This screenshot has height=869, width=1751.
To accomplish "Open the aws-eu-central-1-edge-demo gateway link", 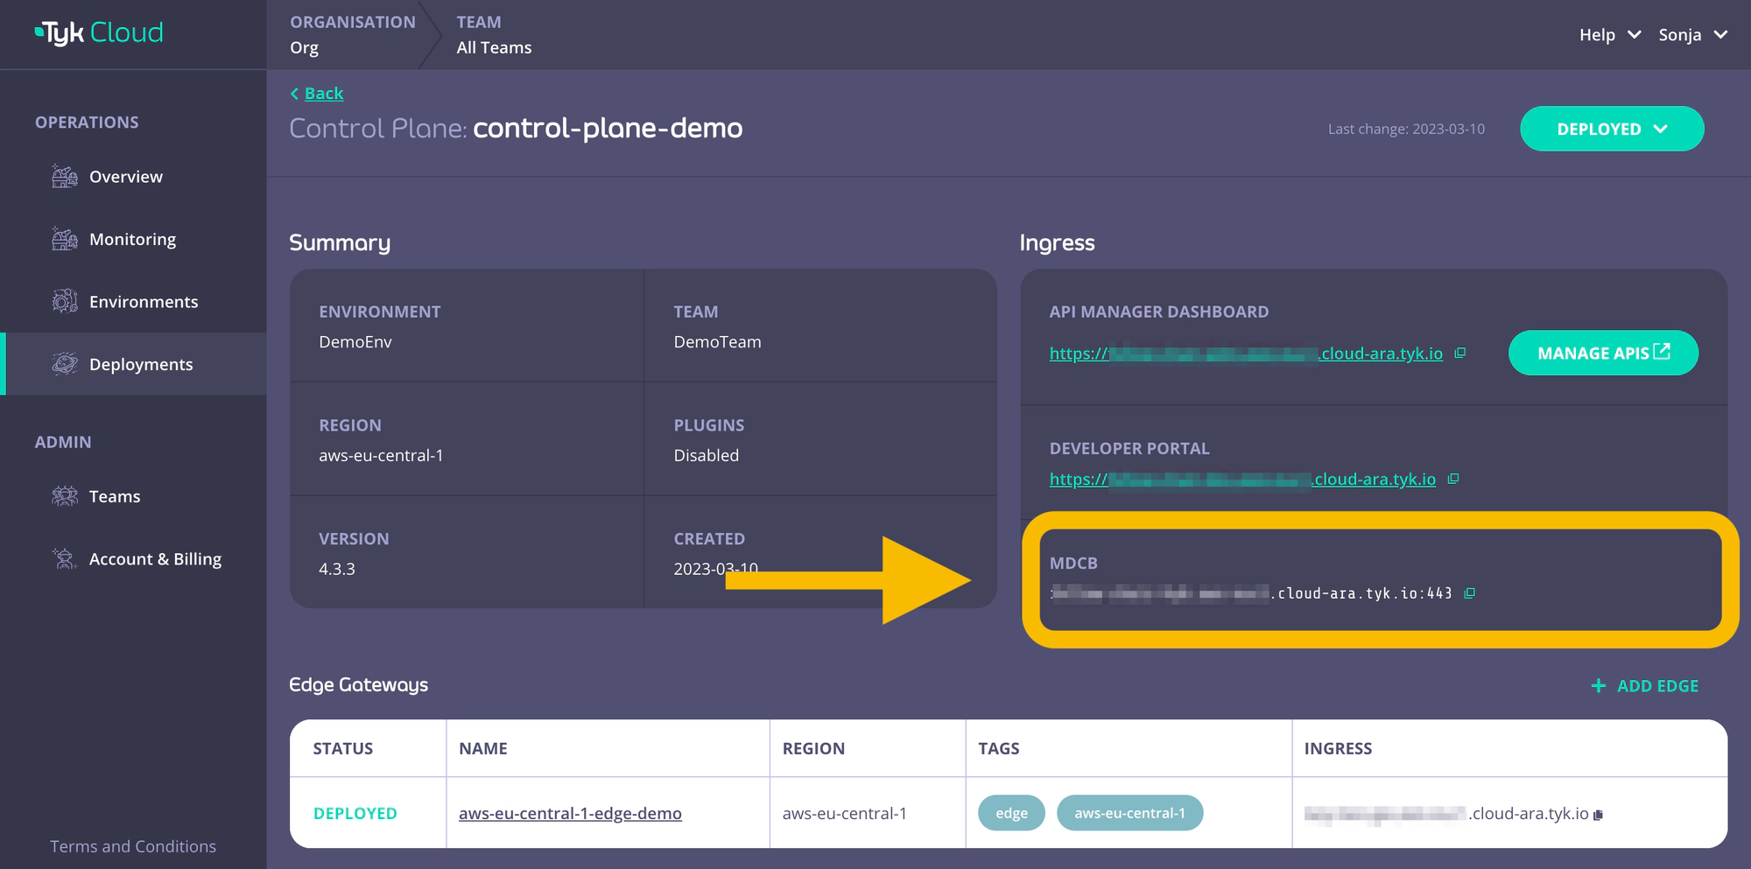I will click(x=570, y=814).
